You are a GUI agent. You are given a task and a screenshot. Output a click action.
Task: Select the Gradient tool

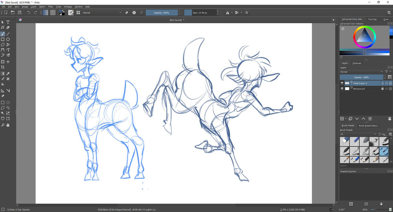3,74
